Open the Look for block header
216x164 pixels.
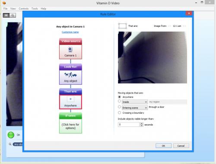click(70, 67)
